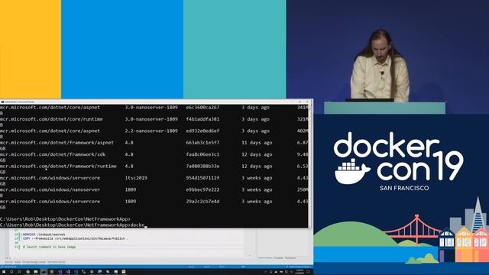Screen dimensions: 489x275
Task: Click the image ID e9bbec97e222
Action: pyautogui.click(x=202, y=189)
